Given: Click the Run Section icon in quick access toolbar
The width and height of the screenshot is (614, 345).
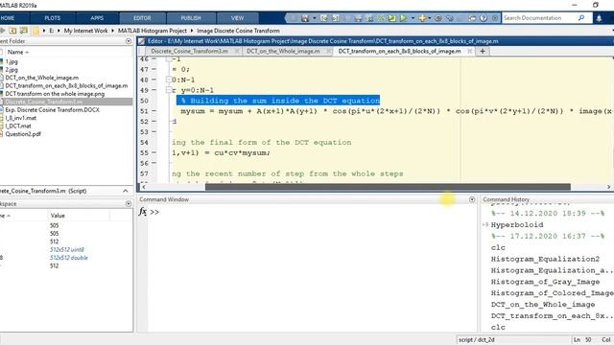Looking at the screenshot, I should [392, 18].
